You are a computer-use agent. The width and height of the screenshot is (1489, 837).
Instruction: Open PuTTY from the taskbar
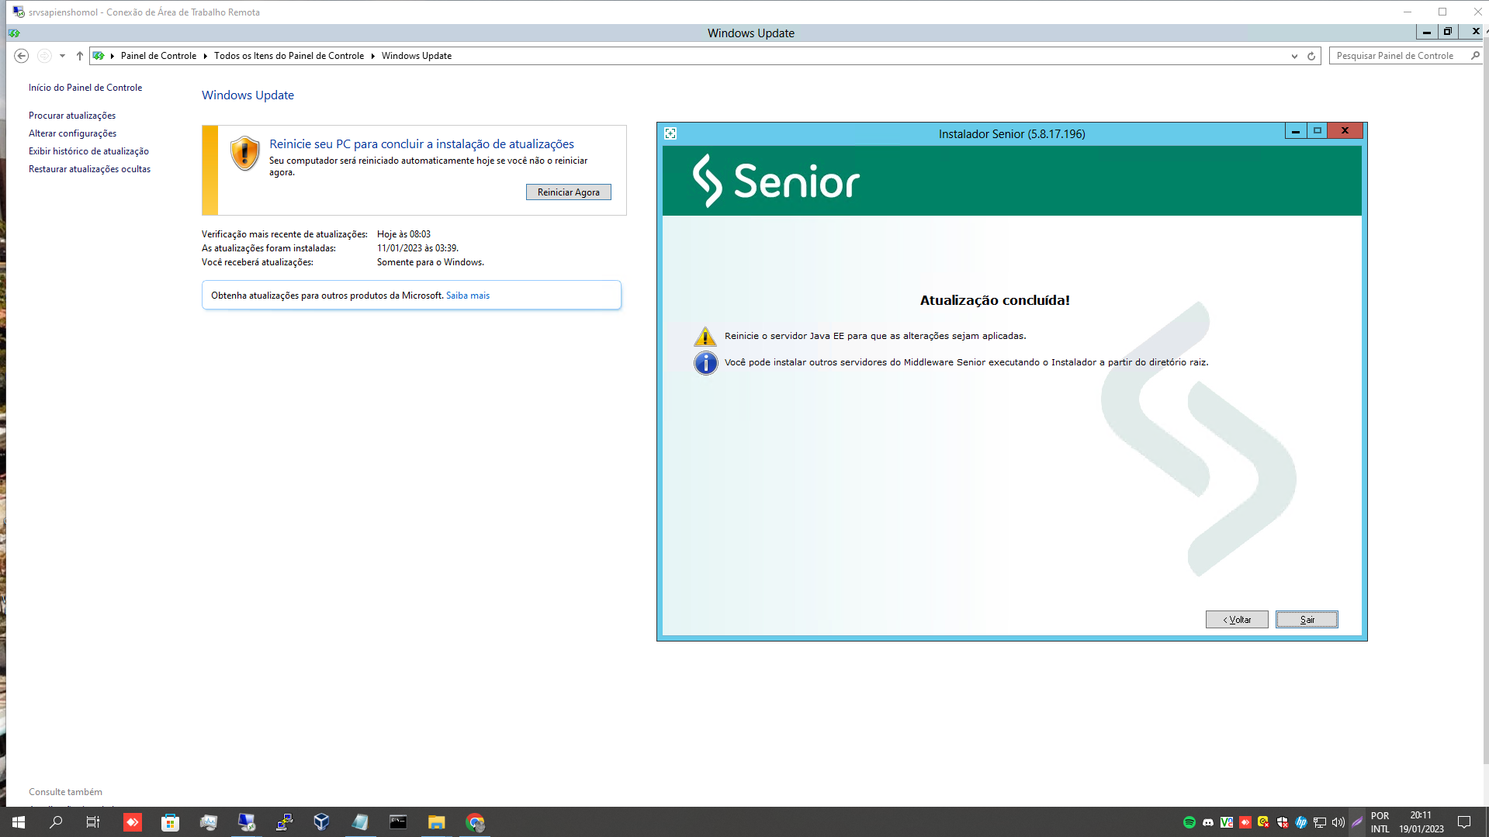coord(284,822)
